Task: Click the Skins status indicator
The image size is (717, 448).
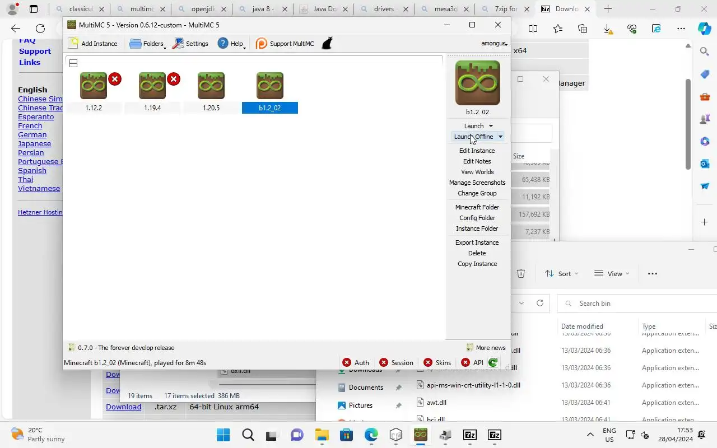Action: 437,363
